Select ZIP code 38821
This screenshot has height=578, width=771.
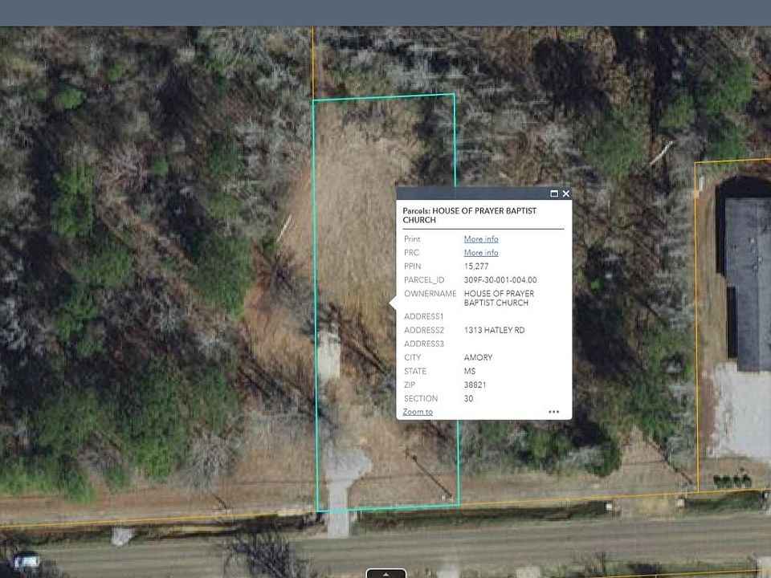click(x=475, y=385)
